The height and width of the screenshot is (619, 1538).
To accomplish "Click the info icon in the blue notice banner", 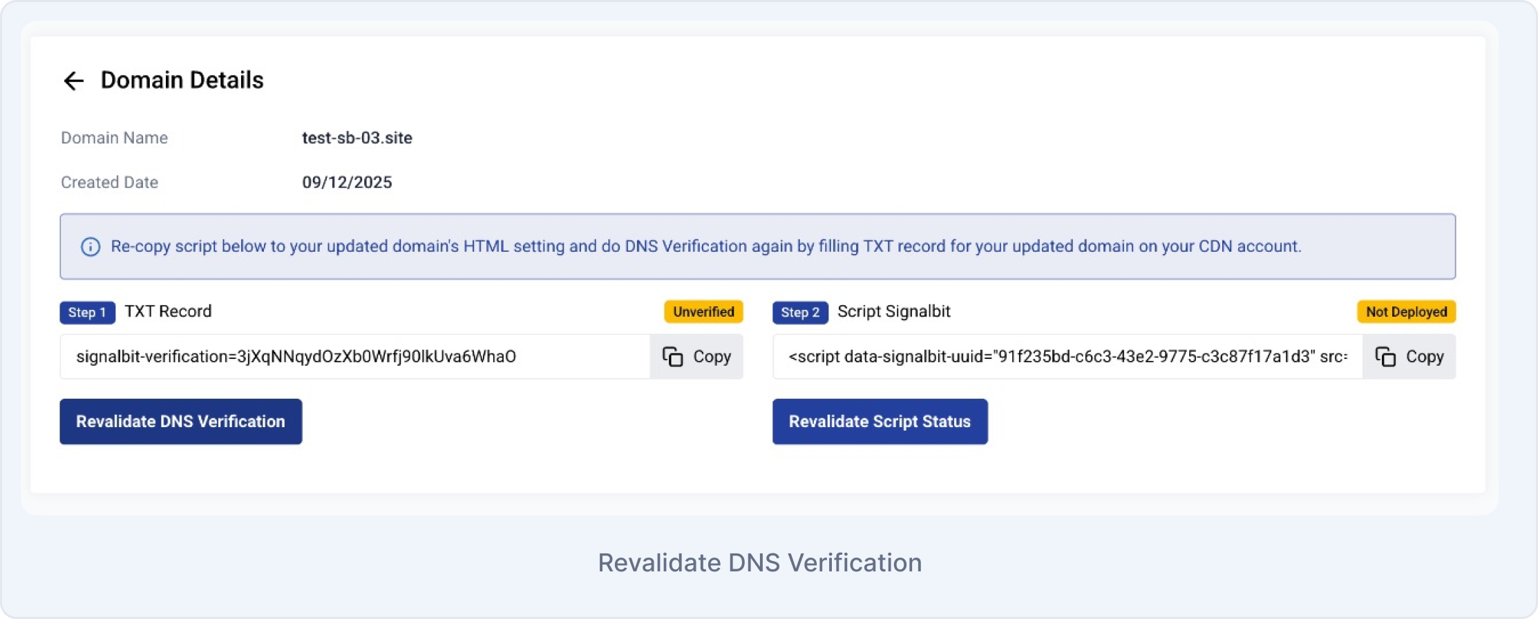I will (91, 246).
